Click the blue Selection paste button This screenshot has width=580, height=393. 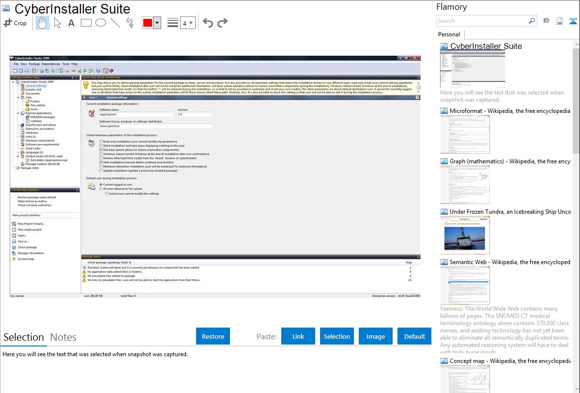tap(336, 336)
